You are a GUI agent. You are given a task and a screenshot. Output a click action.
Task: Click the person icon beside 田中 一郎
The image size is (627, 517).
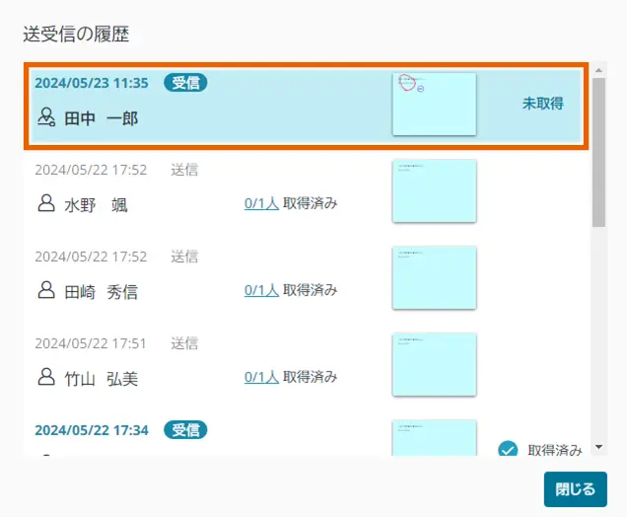(x=46, y=118)
